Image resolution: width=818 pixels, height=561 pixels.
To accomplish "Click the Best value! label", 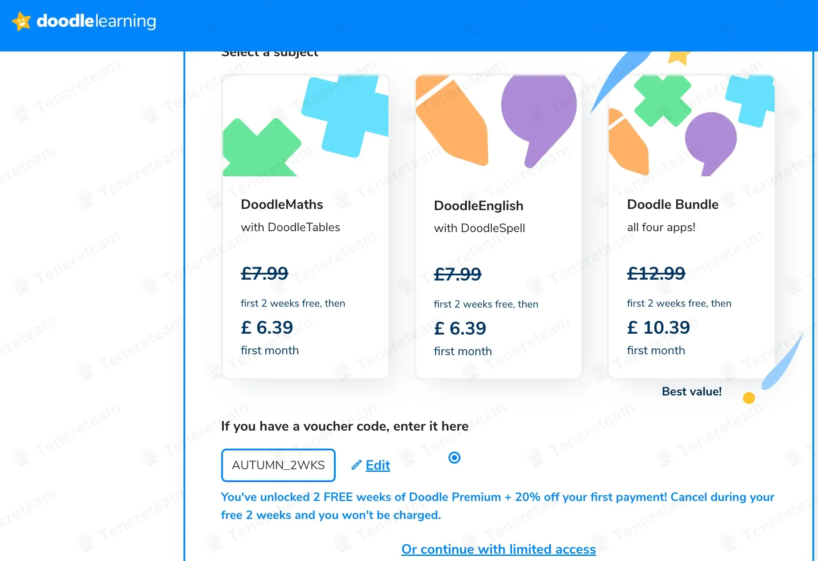I will coord(692,392).
